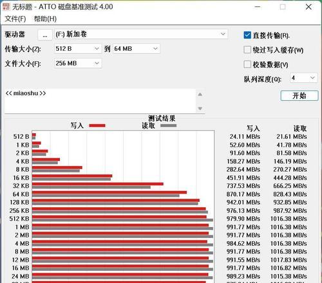This screenshot has height=283, width=322.
Task: Click the description box scroll down arrow
Action: [200, 109]
